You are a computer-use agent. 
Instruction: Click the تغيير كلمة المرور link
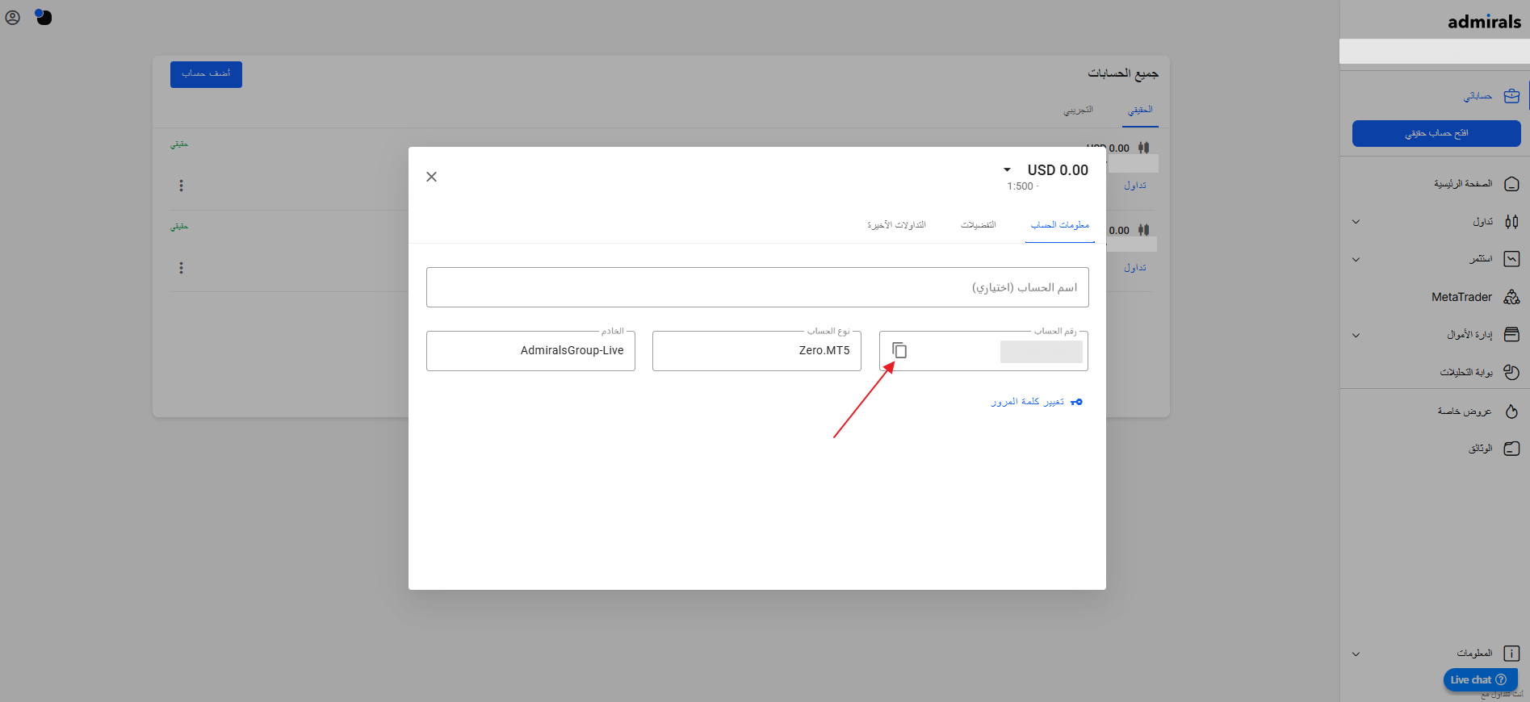pos(1028,402)
